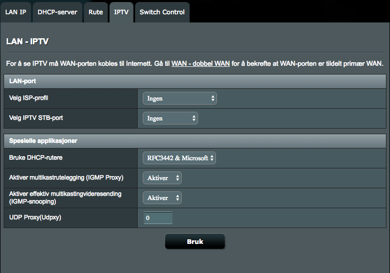
Task: Open the Velg ISP-profil dropdown
Action: [x=180, y=98]
